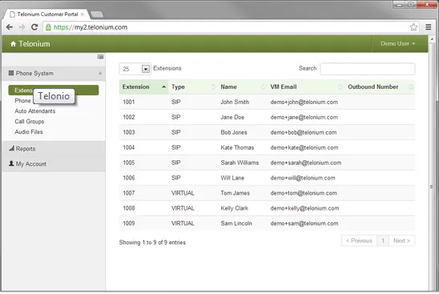
Task: Close the Telonium Customer Portal tab
Action: (83, 14)
